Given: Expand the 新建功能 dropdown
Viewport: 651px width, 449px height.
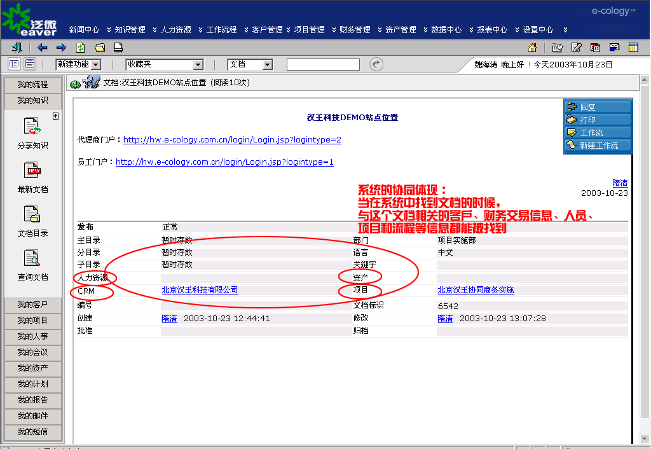Looking at the screenshot, I should [96, 65].
